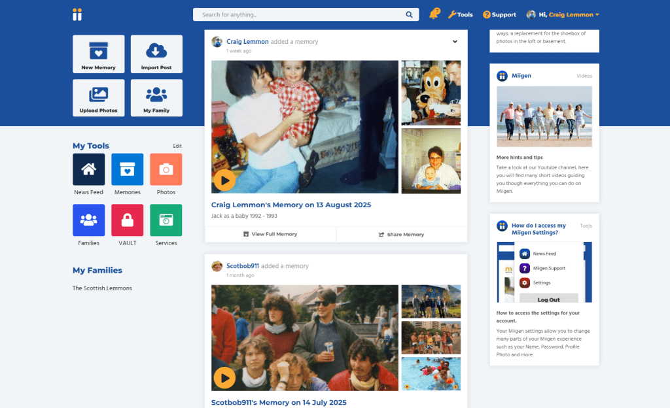Open the man holding baby photo thumbnail
The height and width of the screenshot is (408, 670).
click(431, 161)
